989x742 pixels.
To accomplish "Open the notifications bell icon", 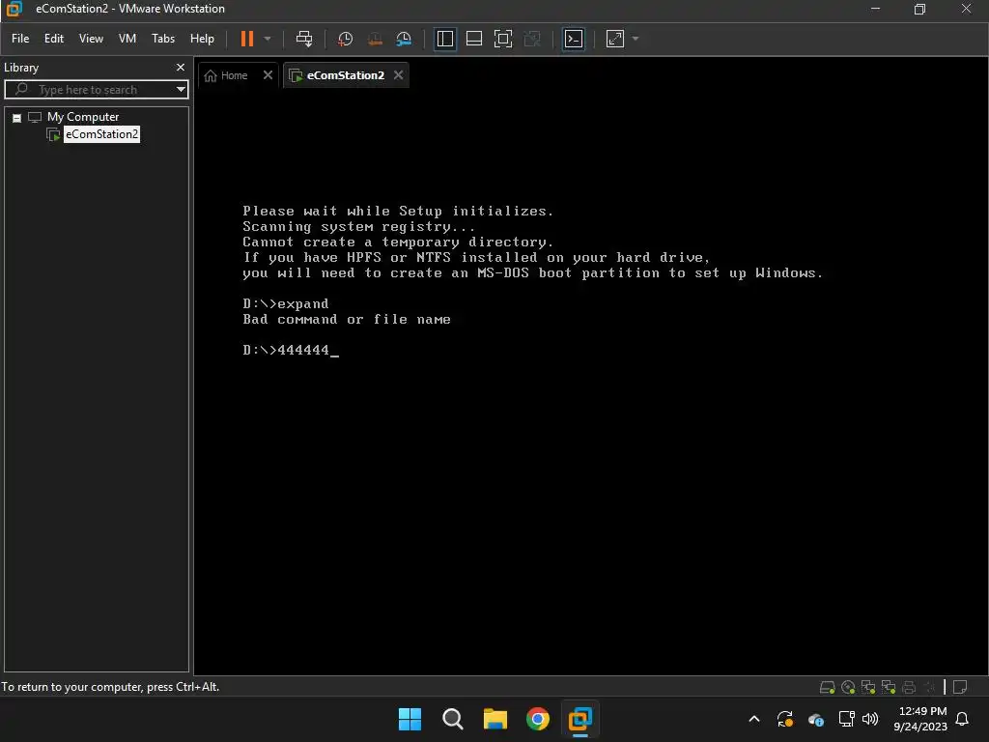I will pyautogui.click(x=962, y=719).
